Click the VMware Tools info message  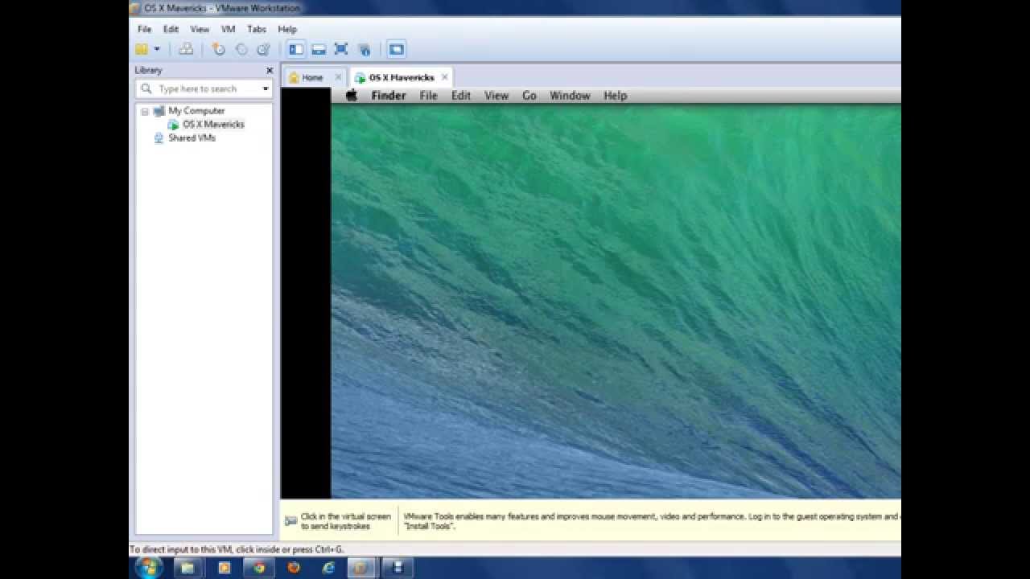click(651, 521)
